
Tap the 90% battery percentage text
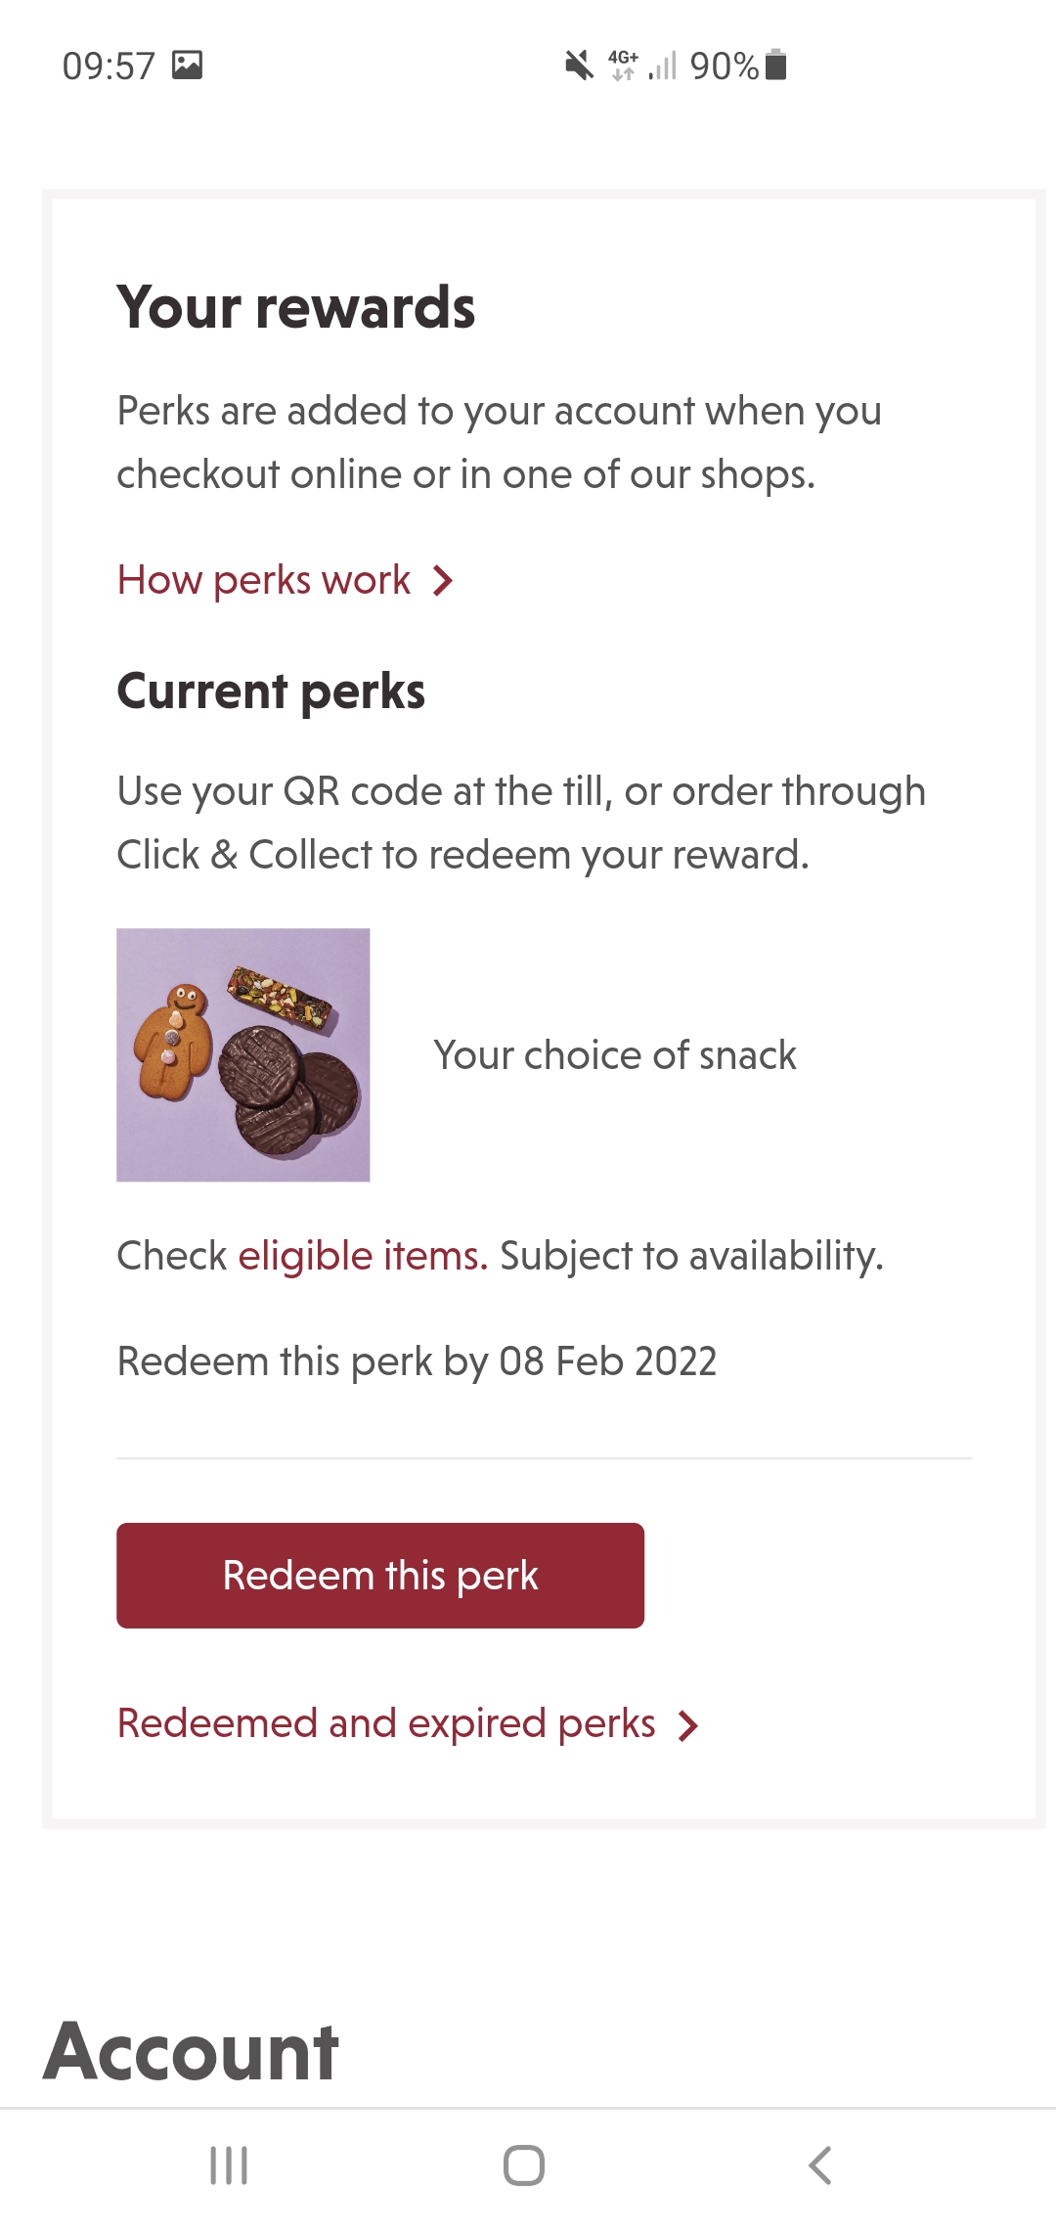[724, 67]
